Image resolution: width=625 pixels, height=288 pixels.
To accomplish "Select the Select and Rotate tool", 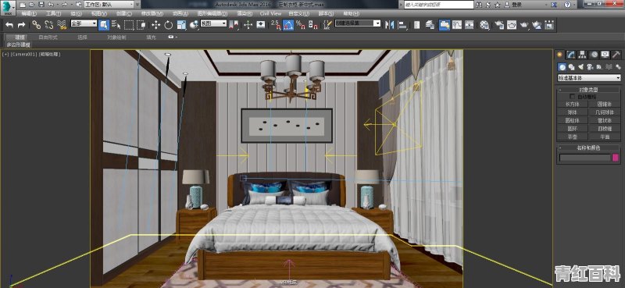I will pyautogui.click(x=168, y=25).
